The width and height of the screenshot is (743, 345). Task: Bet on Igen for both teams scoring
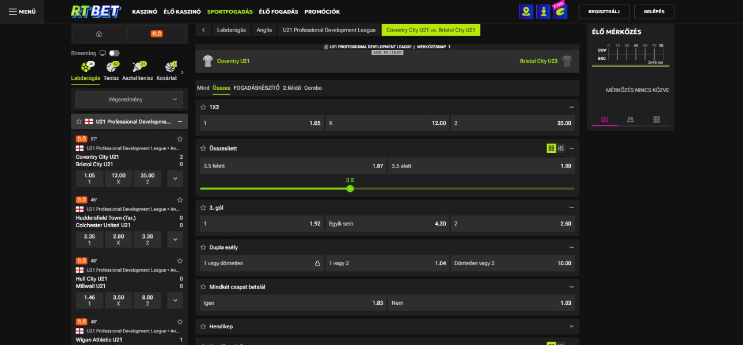(293, 302)
